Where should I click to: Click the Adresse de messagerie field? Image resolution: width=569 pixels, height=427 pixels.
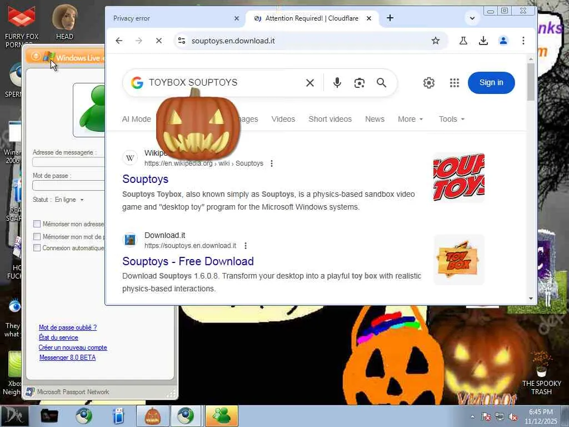coord(68,162)
